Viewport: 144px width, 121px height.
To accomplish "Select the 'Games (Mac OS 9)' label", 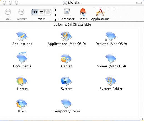I will (x=111, y=66).
